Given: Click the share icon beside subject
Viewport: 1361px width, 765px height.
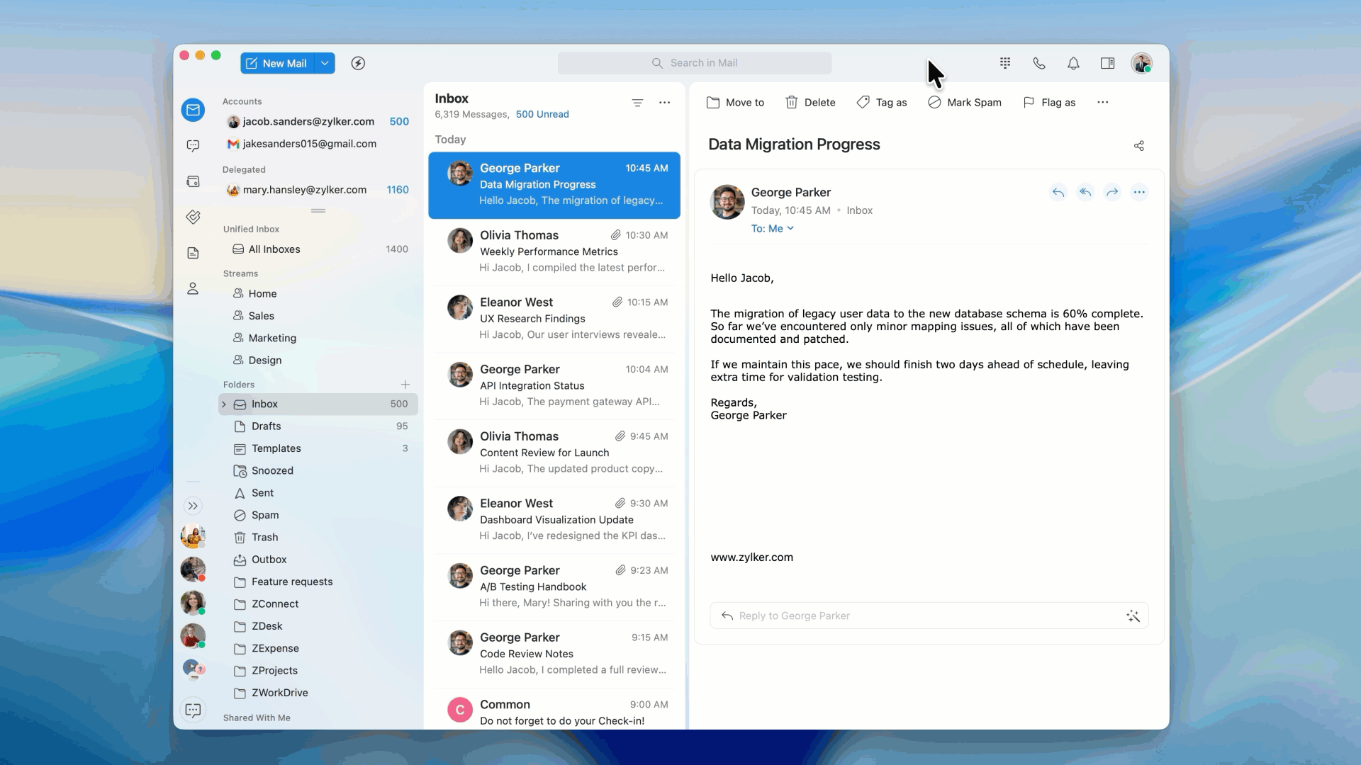Looking at the screenshot, I should (x=1139, y=146).
